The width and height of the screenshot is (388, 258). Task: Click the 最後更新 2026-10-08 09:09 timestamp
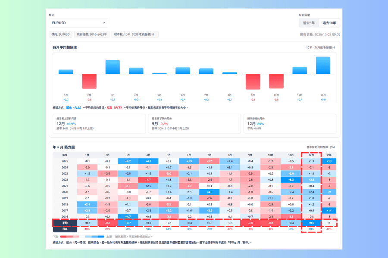pos(320,34)
